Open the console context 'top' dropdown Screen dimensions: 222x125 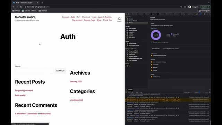pyautogui.click(x=133, y=92)
